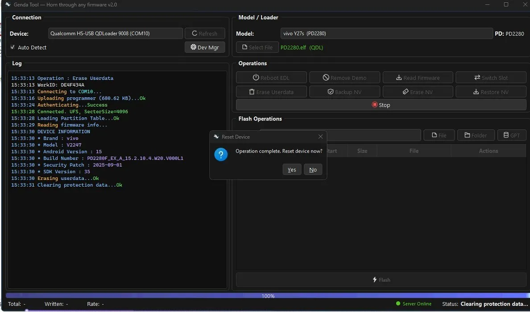Screen dimensions: 530x312
Task: Click the Erase Userdata button
Action: 271,92
